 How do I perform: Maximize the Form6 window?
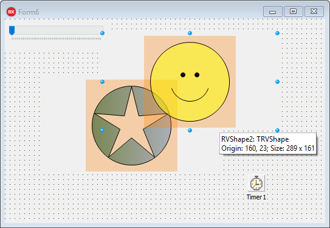coord(294,12)
